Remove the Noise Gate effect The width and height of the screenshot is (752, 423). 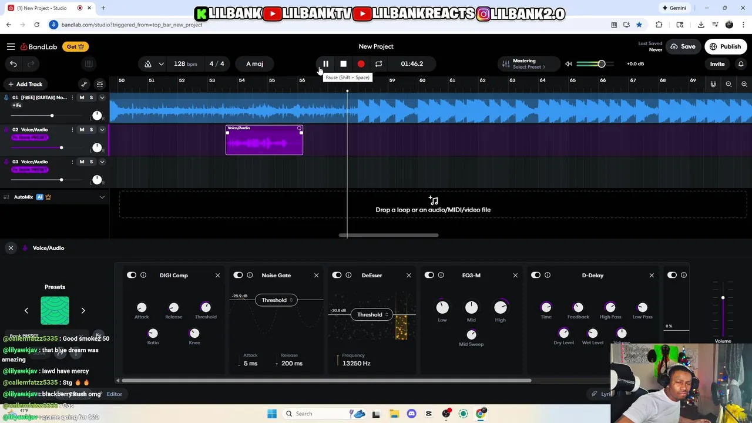[316, 275]
